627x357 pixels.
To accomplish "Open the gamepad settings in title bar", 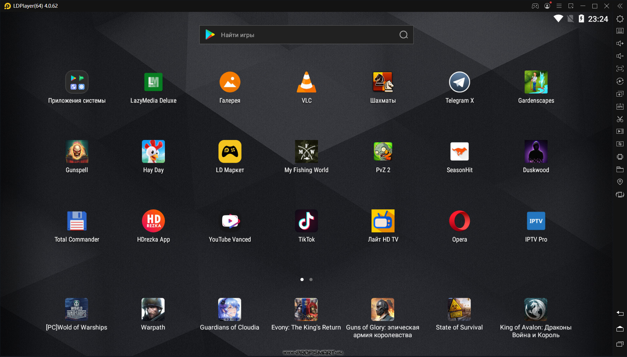I will (535, 6).
